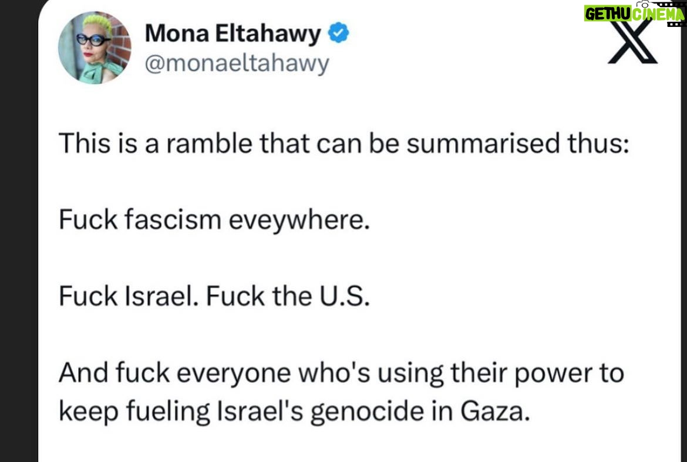
Task: Click the 'Fuck the U.S.' sentence
Action: [288, 295]
